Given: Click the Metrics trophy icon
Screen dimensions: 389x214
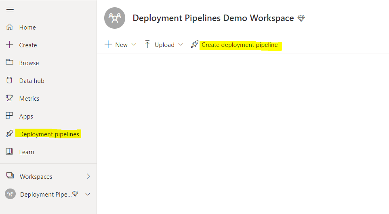Looking at the screenshot, I should (x=10, y=98).
